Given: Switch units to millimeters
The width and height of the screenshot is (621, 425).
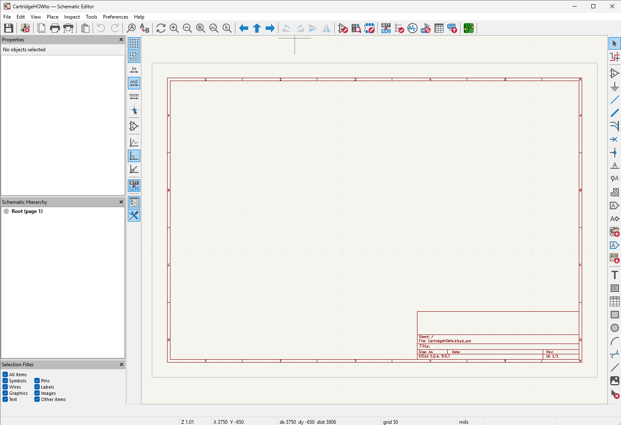Looking at the screenshot, I should (134, 96).
